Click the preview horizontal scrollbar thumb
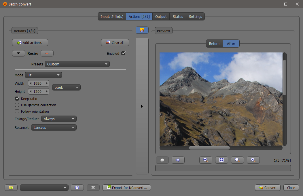Viewport: 303px width, 196px height. coord(209,148)
